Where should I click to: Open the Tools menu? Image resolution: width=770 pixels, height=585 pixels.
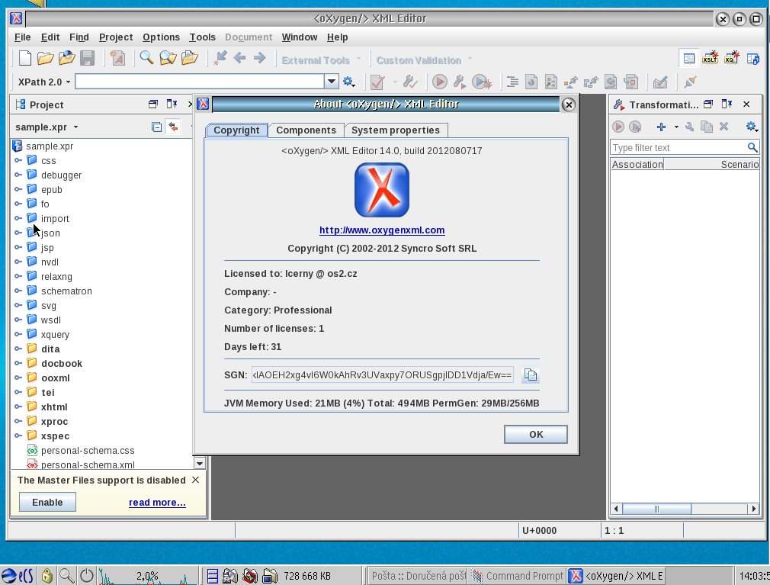click(202, 37)
